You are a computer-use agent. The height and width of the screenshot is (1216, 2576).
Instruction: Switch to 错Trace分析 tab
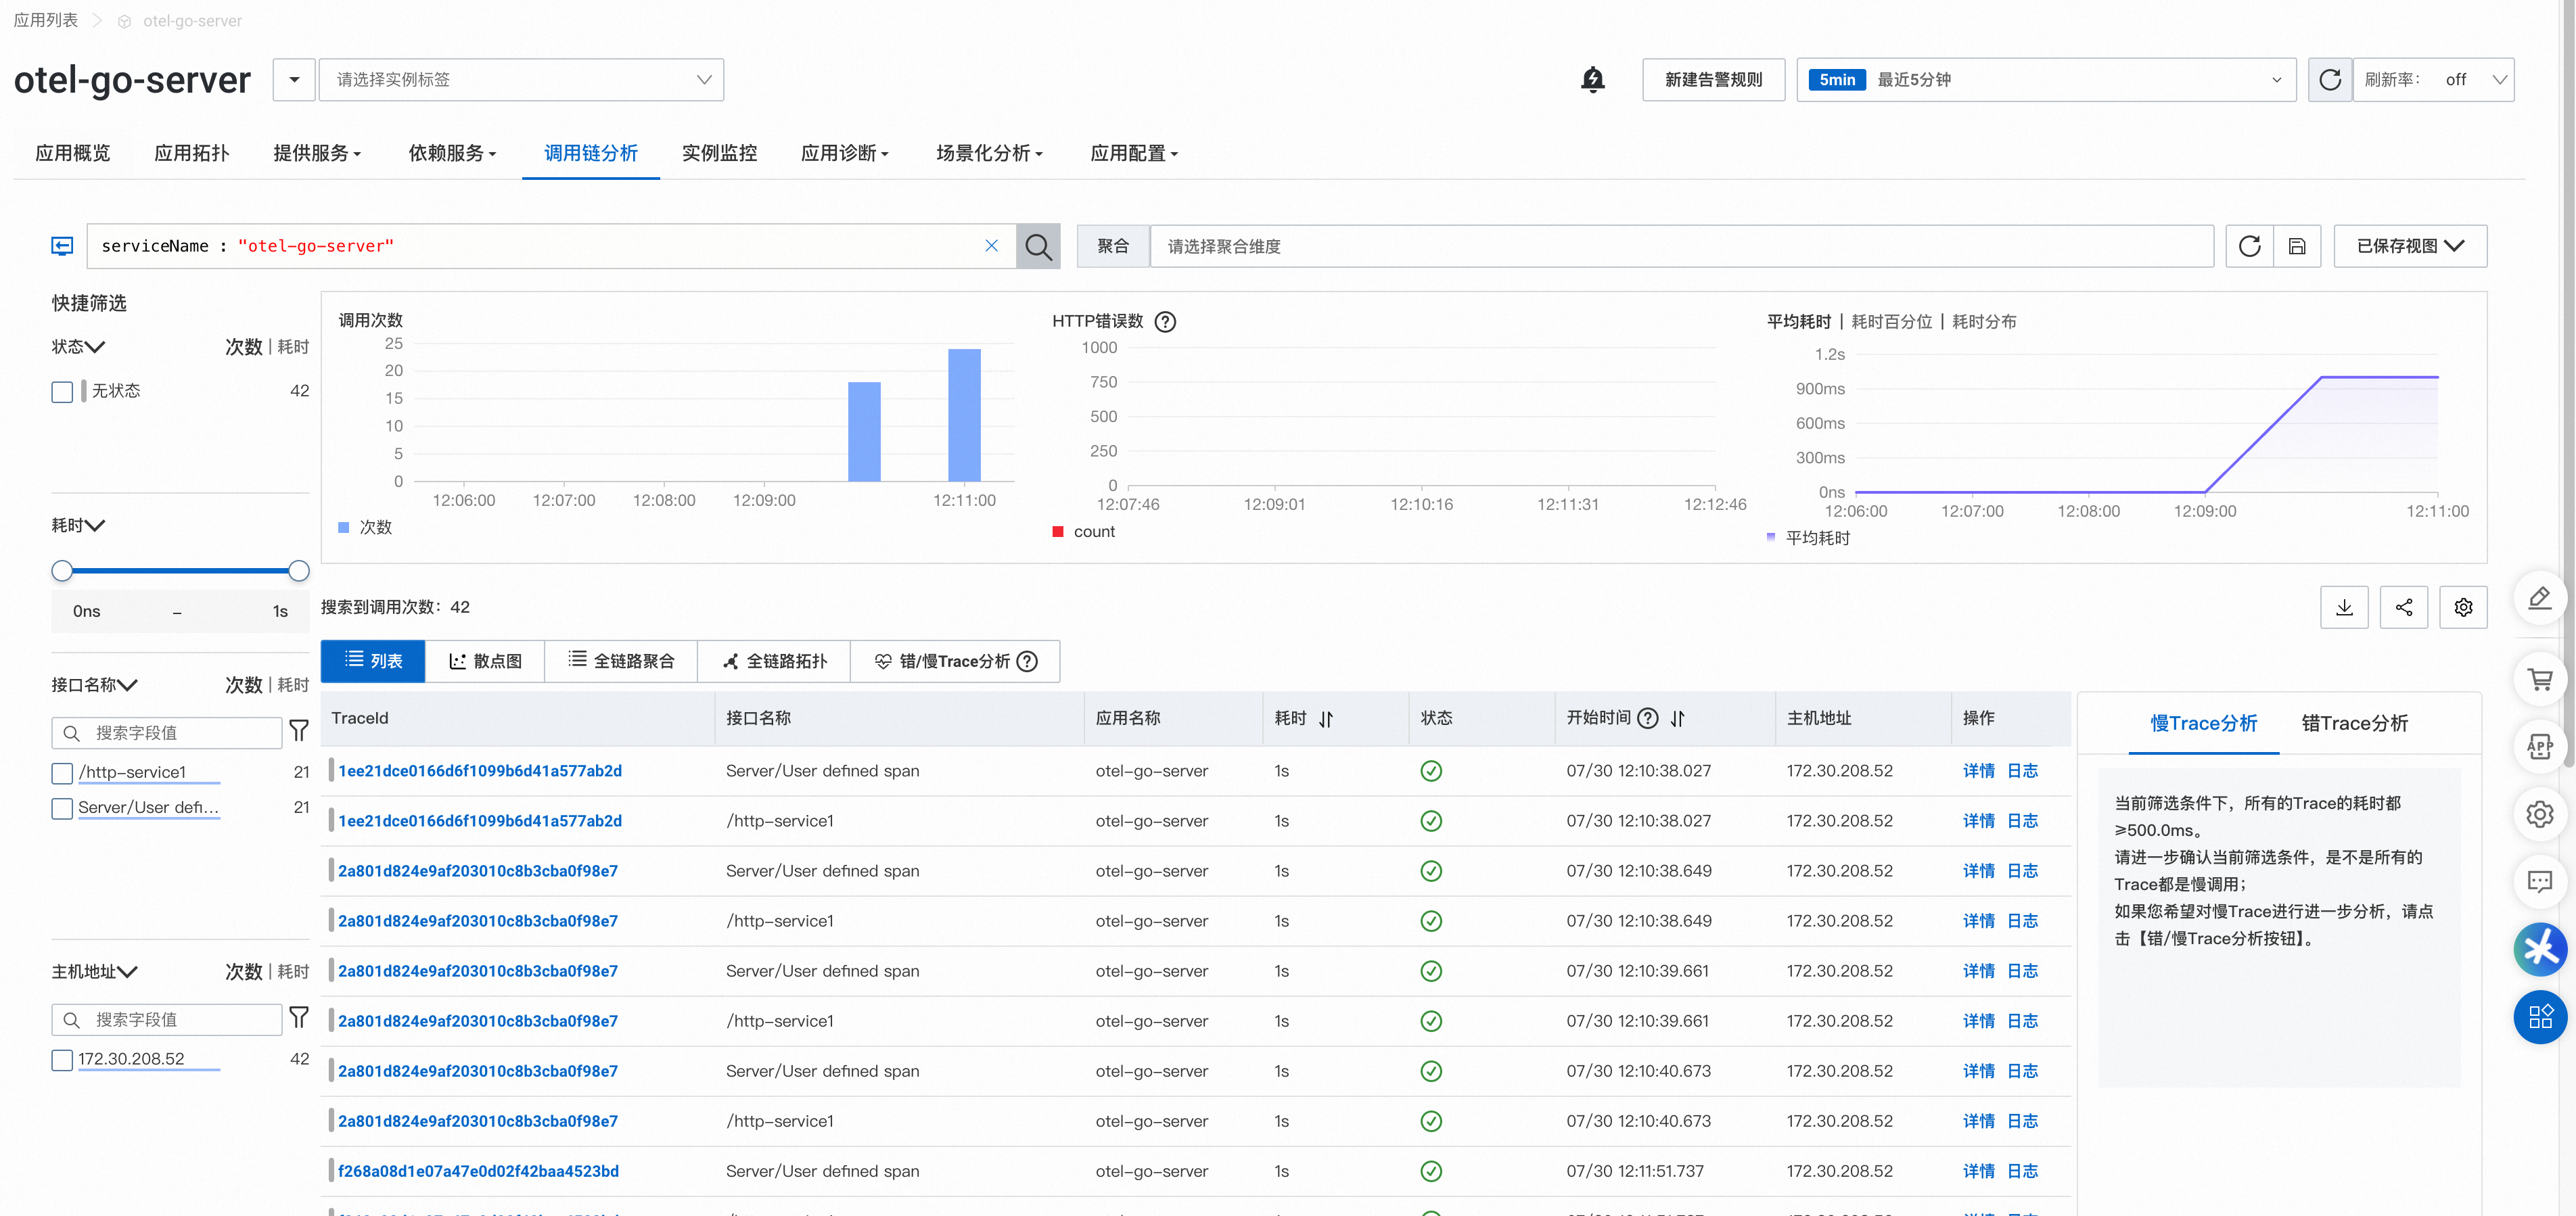[x=2354, y=723]
